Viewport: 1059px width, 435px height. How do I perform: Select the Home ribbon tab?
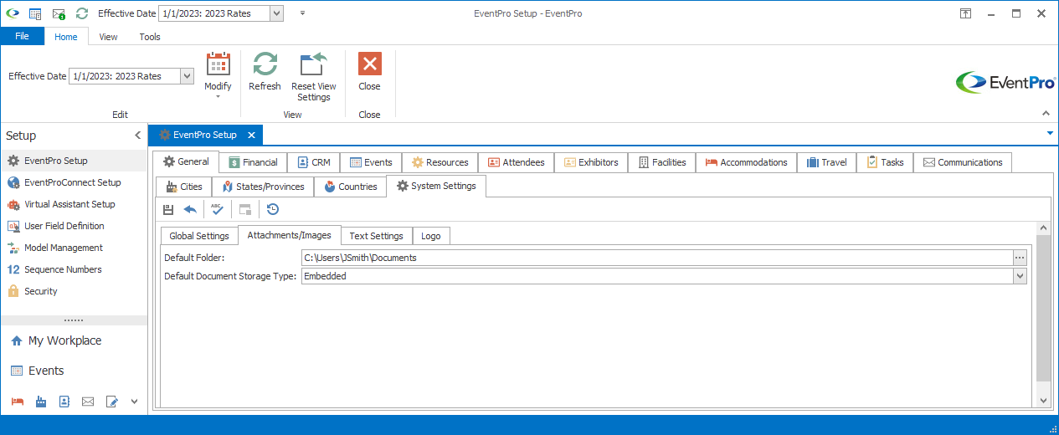point(66,37)
